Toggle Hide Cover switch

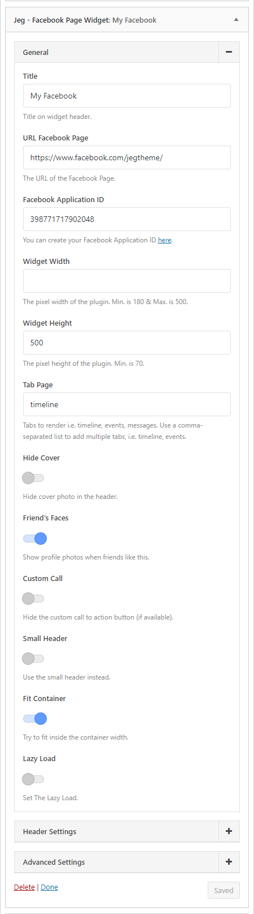pyautogui.click(x=33, y=478)
